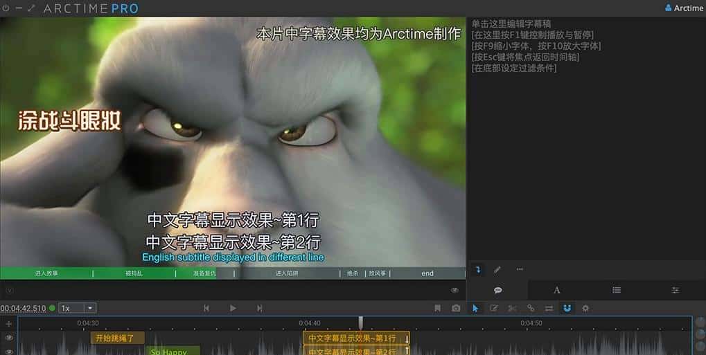
Task: Take a snapshot with camera icon
Action: 456,308
